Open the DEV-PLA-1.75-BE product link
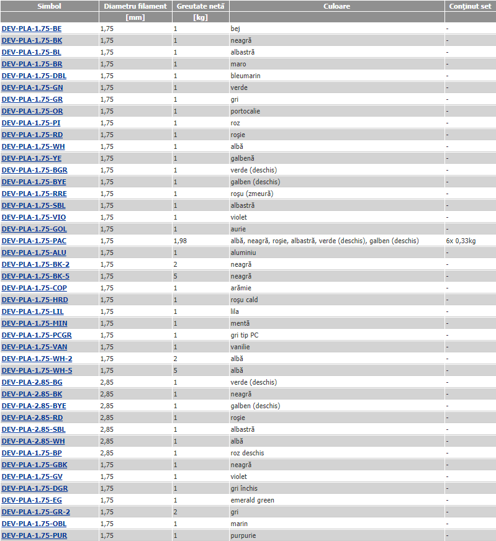This screenshot has width=496, height=541. click(x=32, y=29)
